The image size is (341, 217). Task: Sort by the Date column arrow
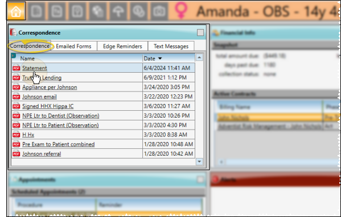point(160,59)
